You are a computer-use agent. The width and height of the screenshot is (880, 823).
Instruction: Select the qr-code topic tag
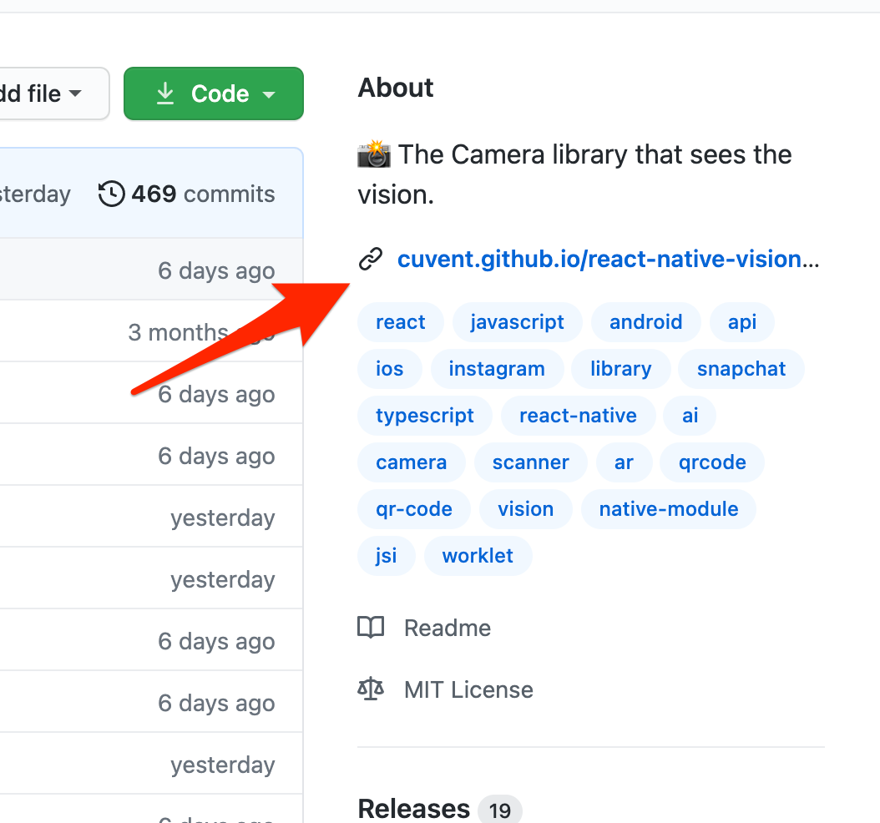coord(414,508)
